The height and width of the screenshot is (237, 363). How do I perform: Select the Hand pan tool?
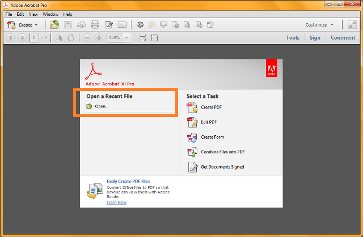(x=71, y=38)
